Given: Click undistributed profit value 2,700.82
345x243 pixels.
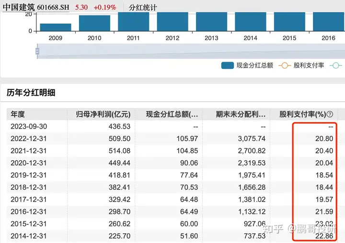Looking at the screenshot, I should coord(252,151).
